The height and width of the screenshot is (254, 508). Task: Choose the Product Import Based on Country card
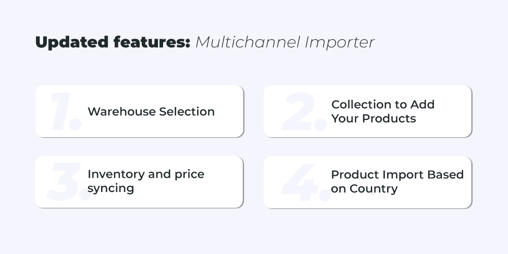coord(367,182)
